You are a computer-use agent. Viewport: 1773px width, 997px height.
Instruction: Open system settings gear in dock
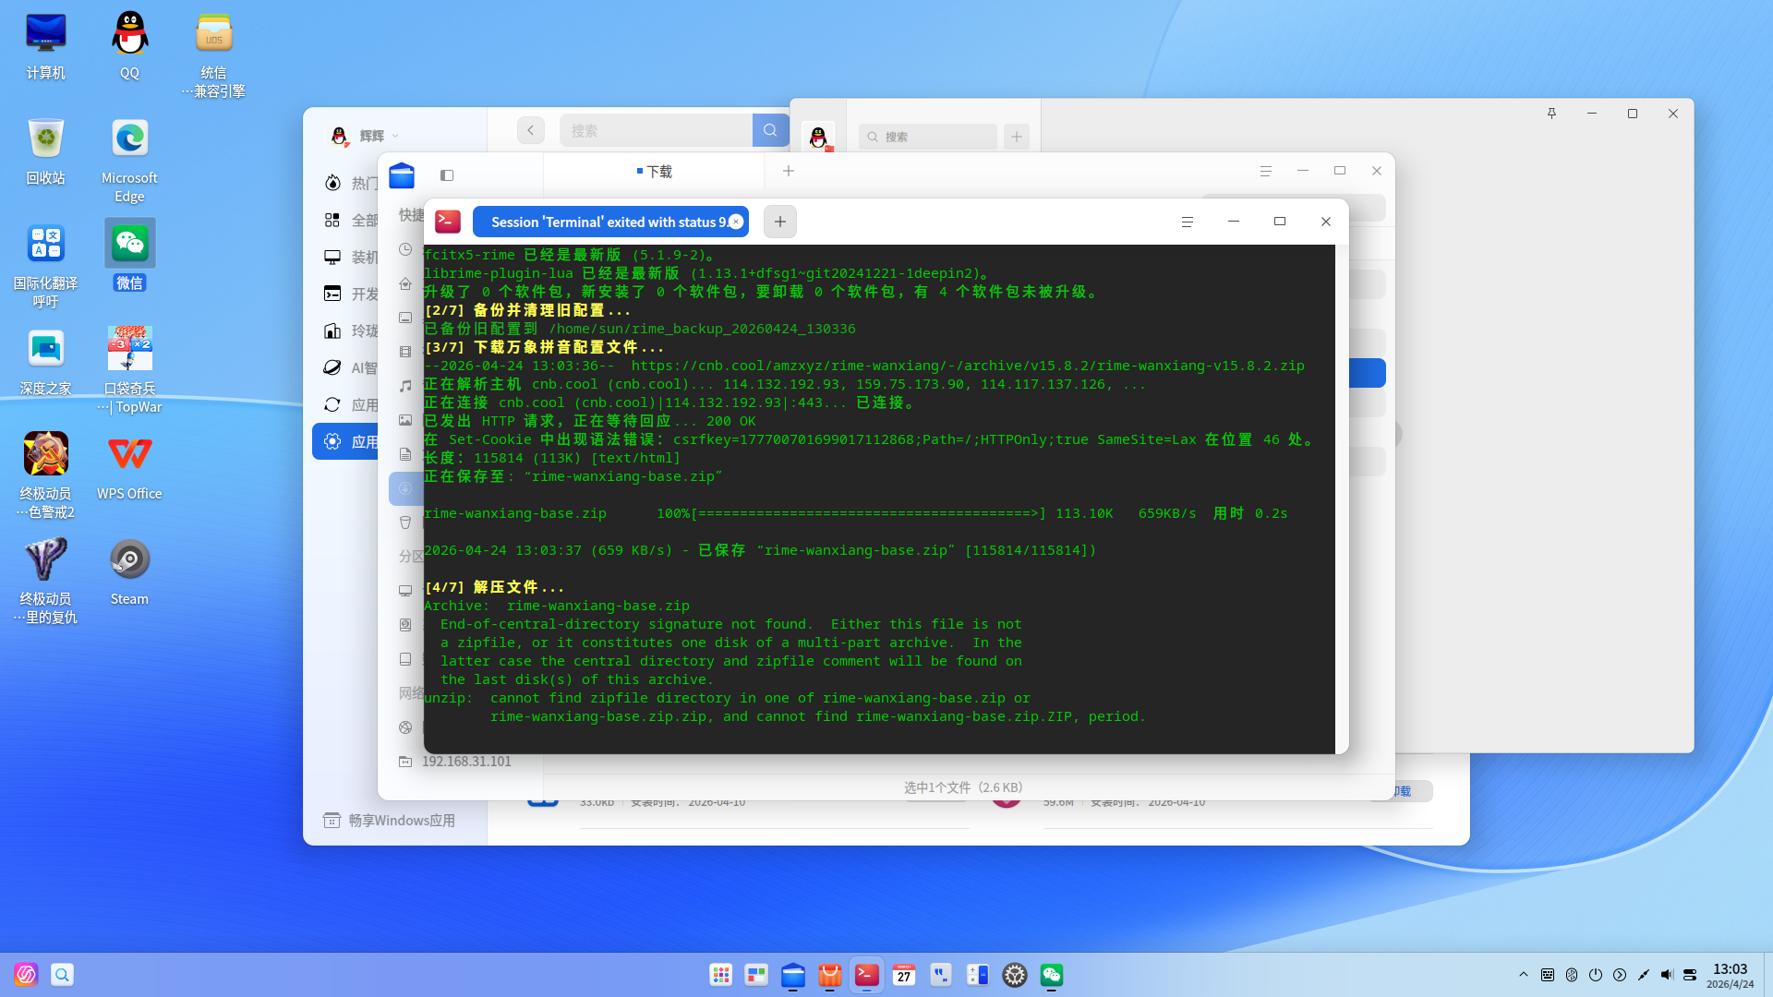1015,975
